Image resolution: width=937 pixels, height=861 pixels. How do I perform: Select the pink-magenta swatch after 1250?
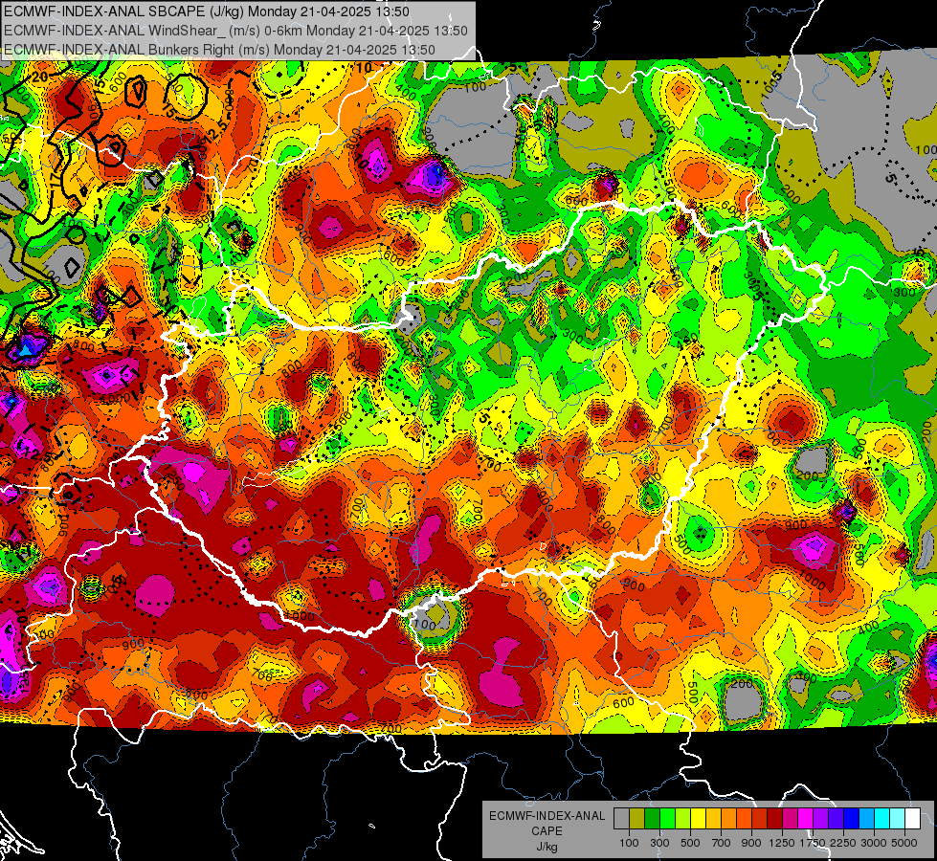pos(790,819)
